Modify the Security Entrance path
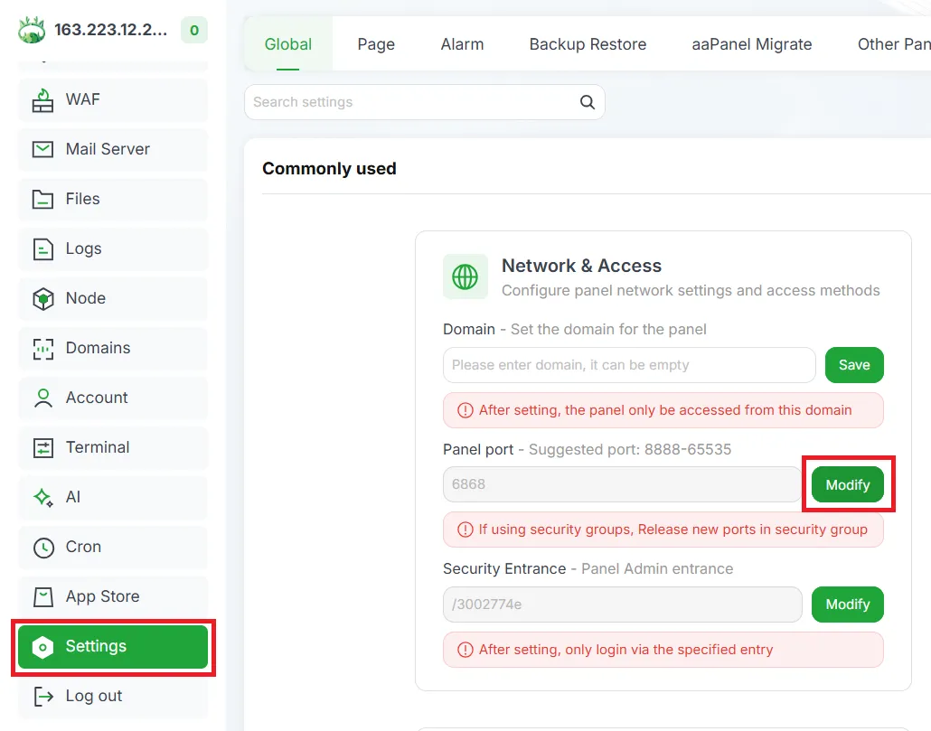This screenshot has height=731, width=931. (847, 604)
